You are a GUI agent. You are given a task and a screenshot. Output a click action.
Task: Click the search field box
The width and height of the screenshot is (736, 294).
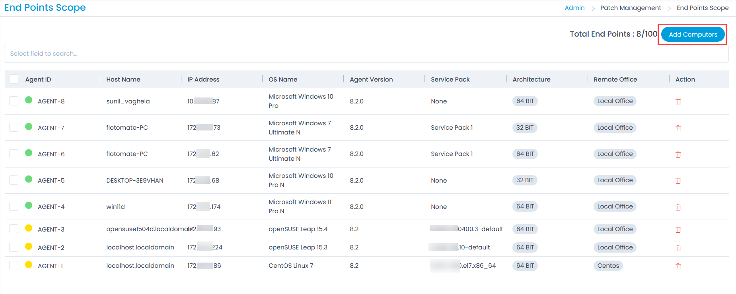pyautogui.click(x=366, y=54)
